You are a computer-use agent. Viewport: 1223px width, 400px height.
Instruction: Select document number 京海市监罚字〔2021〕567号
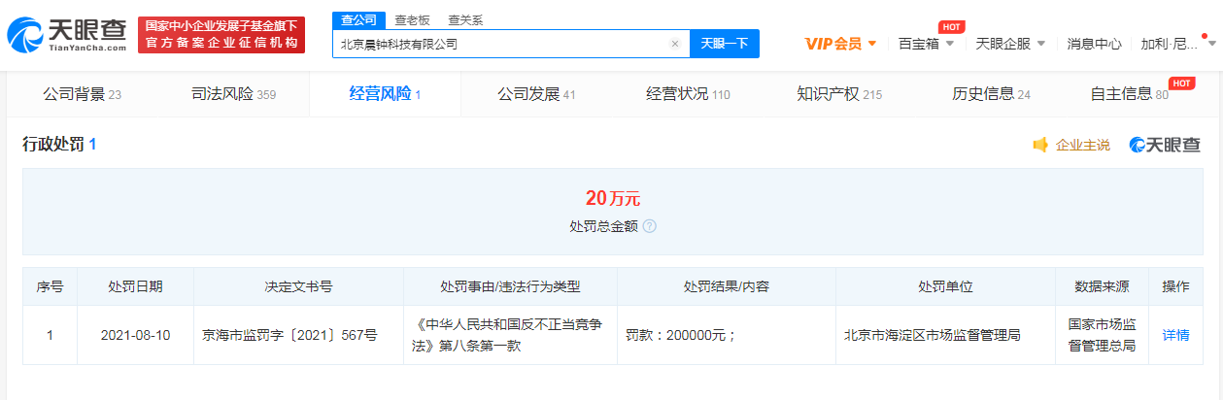(289, 335)
